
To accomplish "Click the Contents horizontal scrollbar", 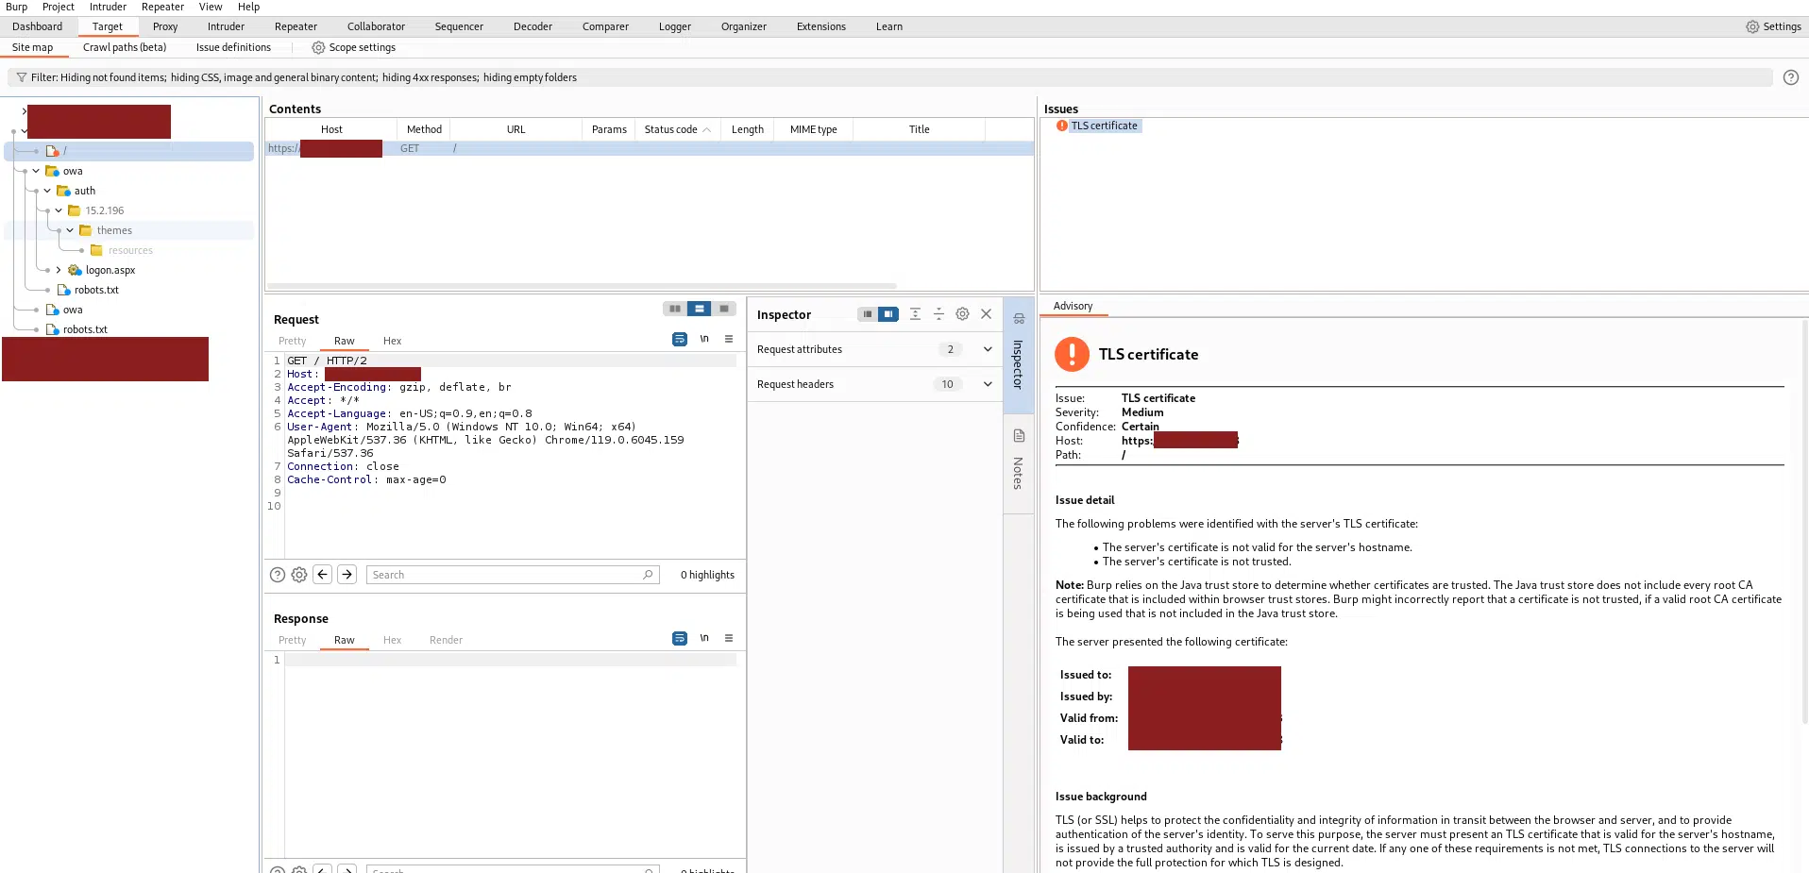I will [582, 285].
